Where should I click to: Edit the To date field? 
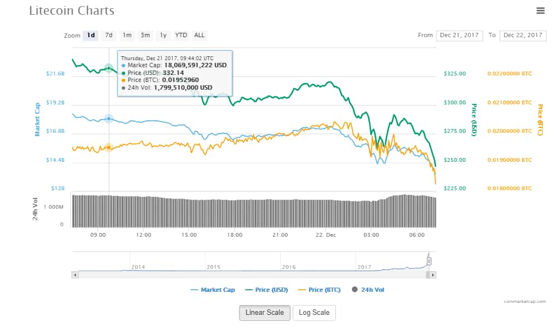[x=523, y=36]
